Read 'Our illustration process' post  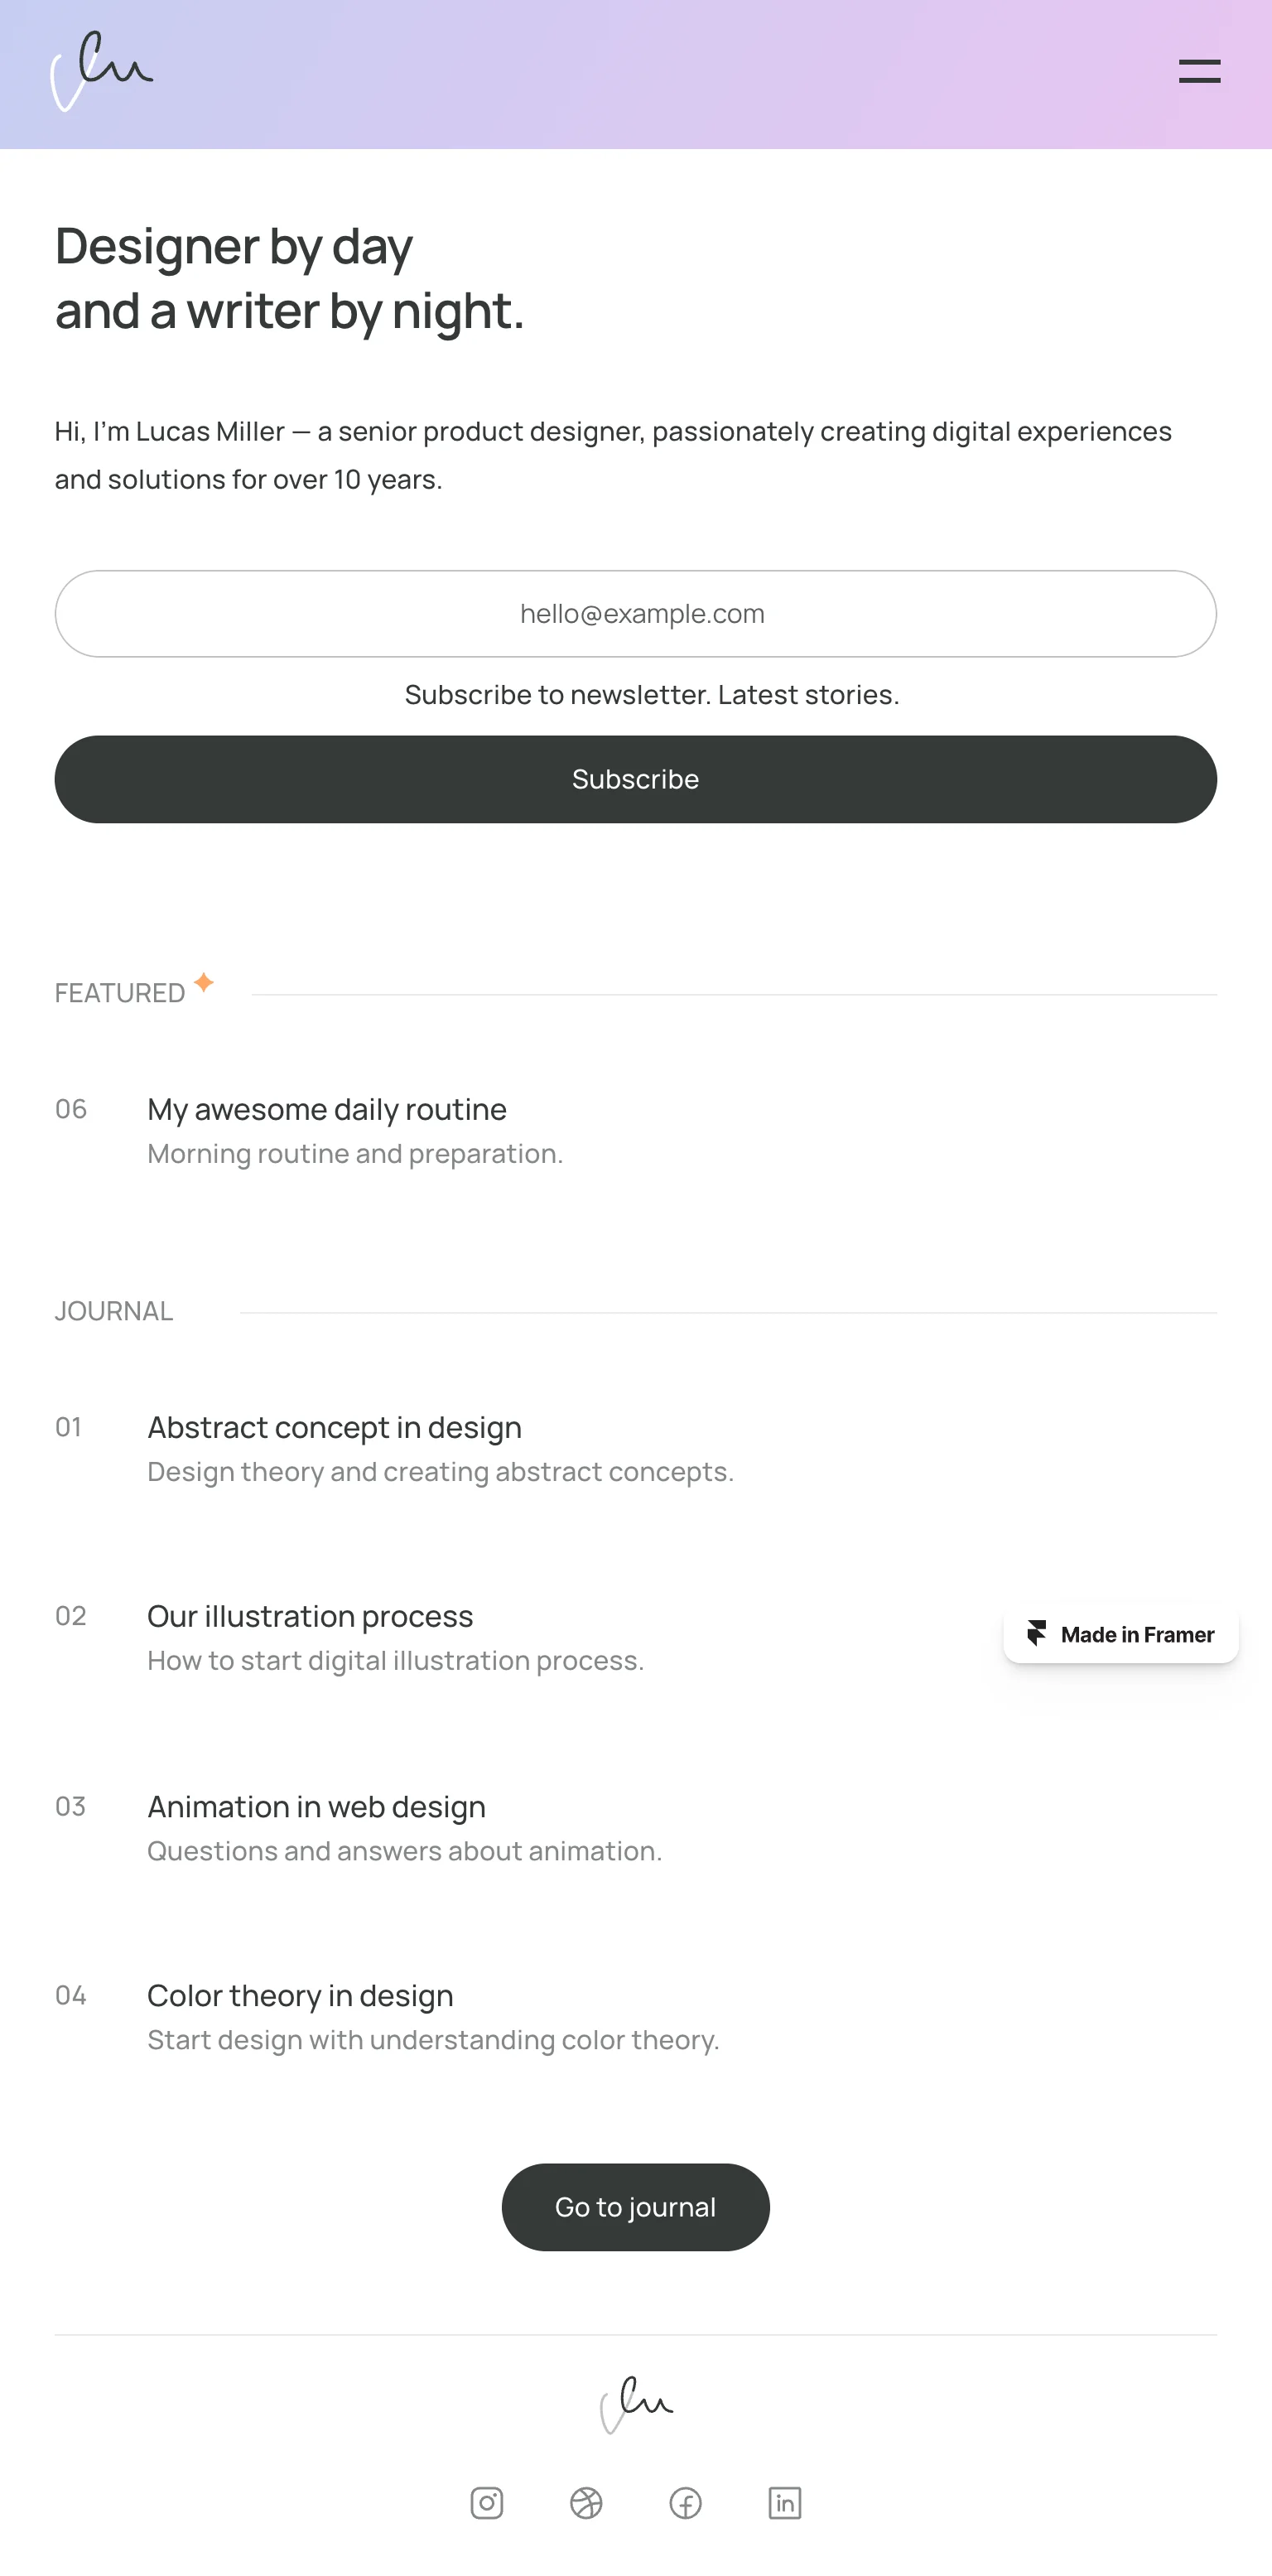point(310,1616)
